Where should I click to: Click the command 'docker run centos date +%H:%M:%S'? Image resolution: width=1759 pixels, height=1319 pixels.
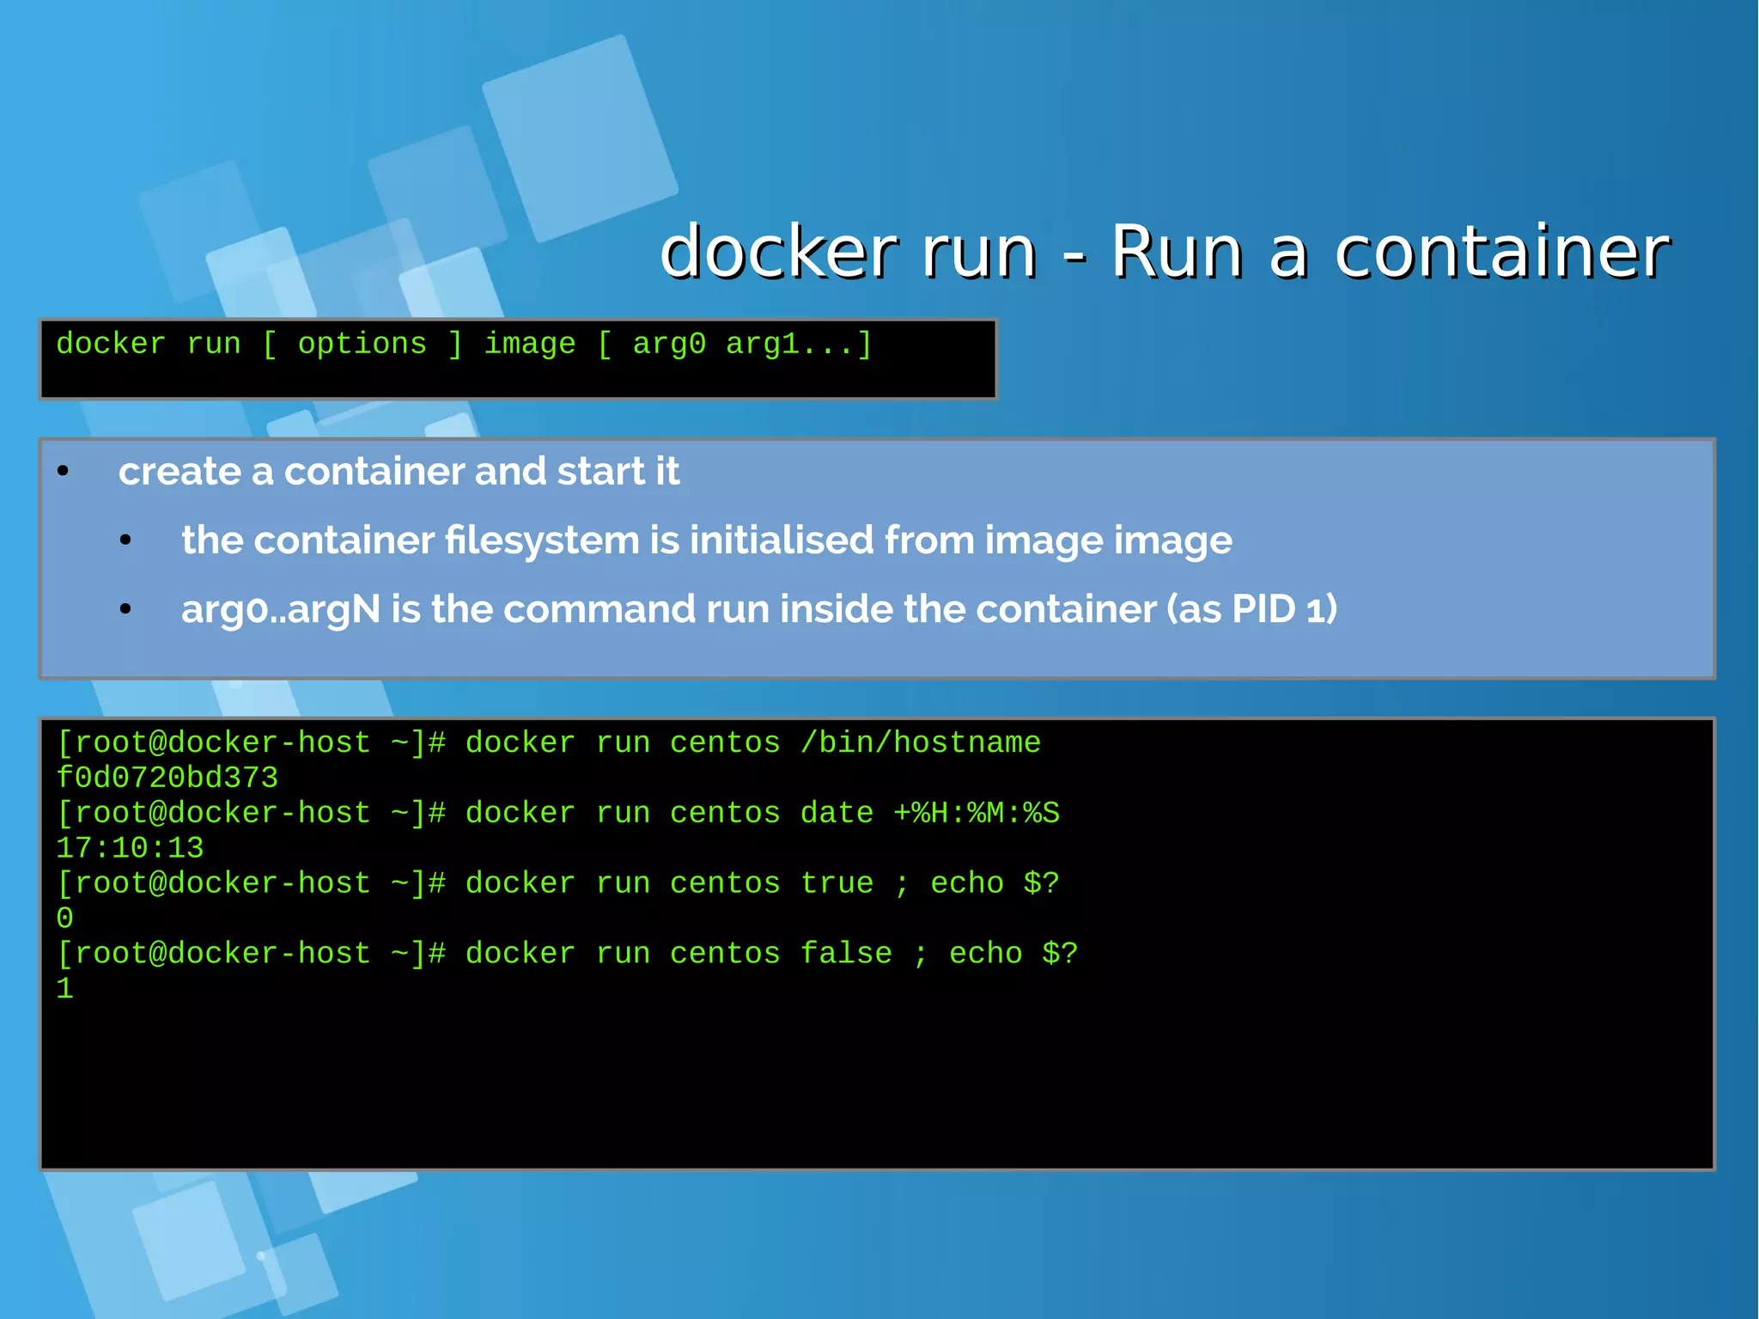[762, 813]
